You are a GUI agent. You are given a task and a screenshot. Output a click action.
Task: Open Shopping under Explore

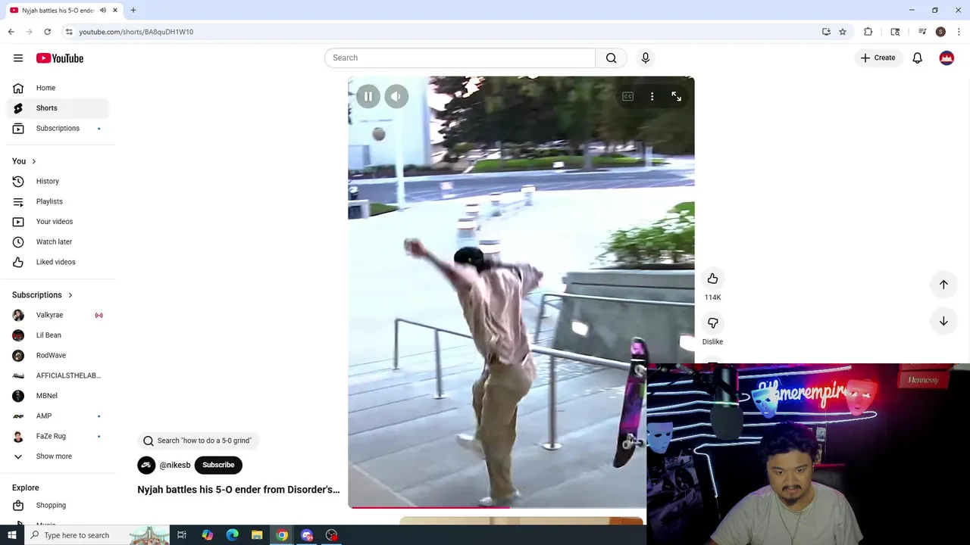click(58, 505)
